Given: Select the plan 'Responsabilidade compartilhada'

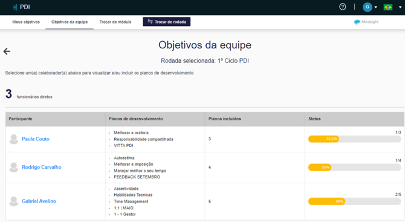Looking at the screenshot, I should (144, 139).
